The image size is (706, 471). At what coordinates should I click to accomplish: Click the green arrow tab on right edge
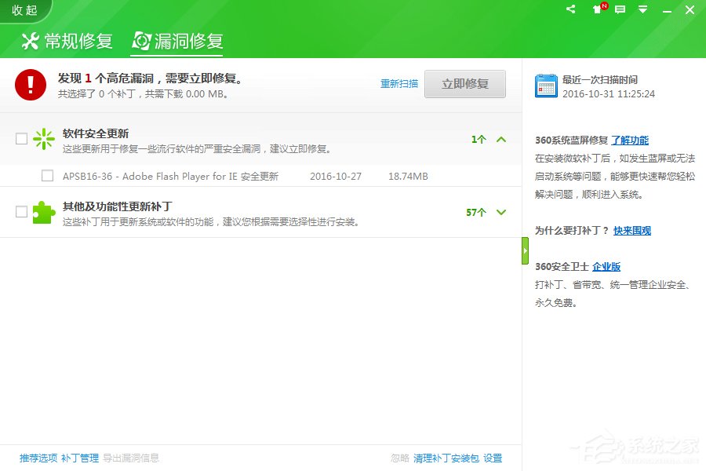click(x=524, y=250)
